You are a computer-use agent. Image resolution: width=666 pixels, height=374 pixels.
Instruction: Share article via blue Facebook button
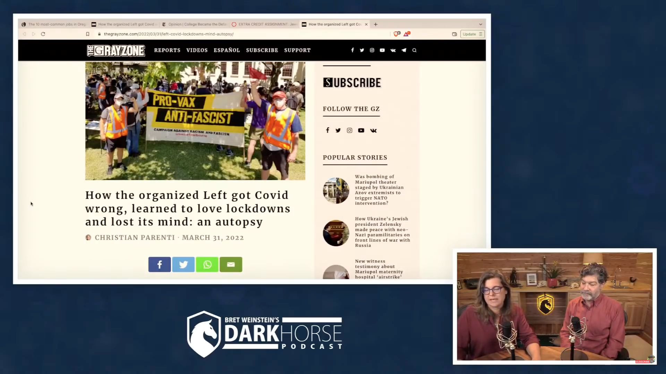point(160,265)
